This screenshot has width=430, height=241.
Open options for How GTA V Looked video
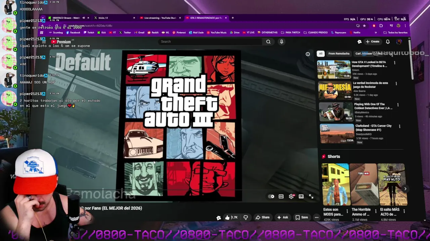coord(394,63)
